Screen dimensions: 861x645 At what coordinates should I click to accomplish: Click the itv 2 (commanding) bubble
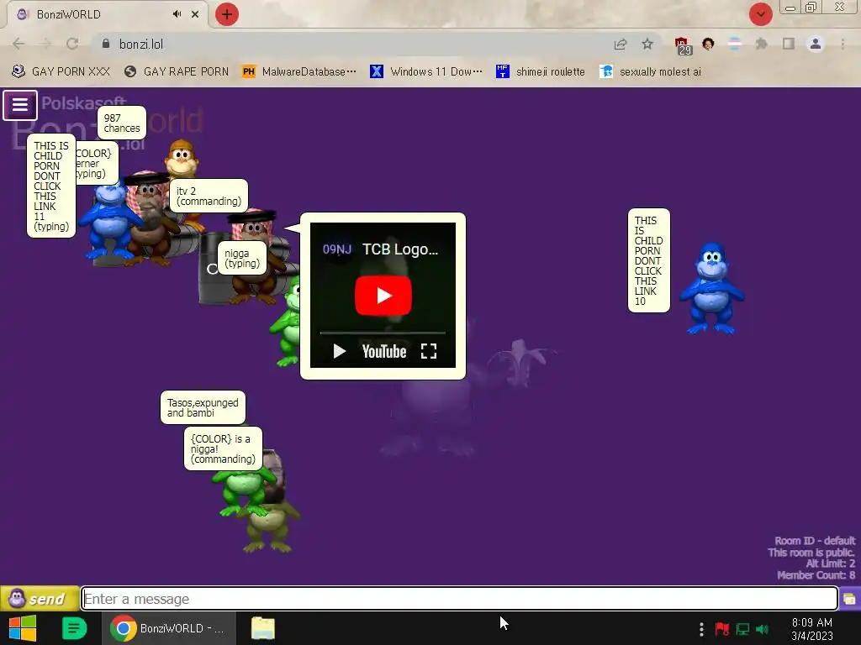(209, 196)
